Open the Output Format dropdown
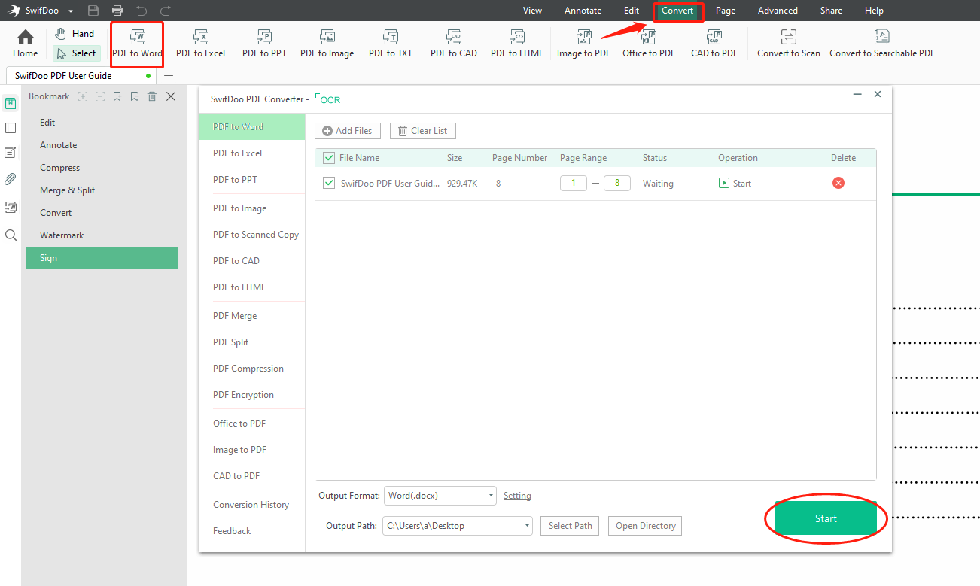This screenshot has height=586, width=980. click(440, 496)
